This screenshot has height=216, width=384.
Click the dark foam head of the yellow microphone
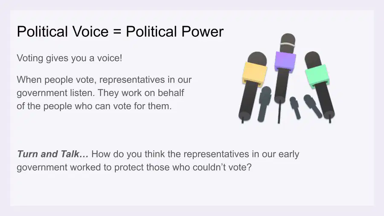pyautogui.click(x=257, y=58)
